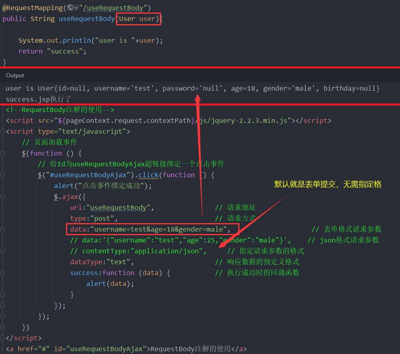Click the "// 请求方式" comment

235,218
